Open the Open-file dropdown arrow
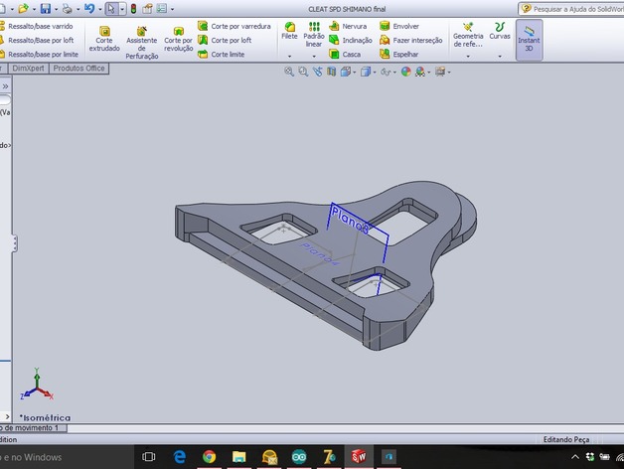624x469 pixels. [34, 9]
